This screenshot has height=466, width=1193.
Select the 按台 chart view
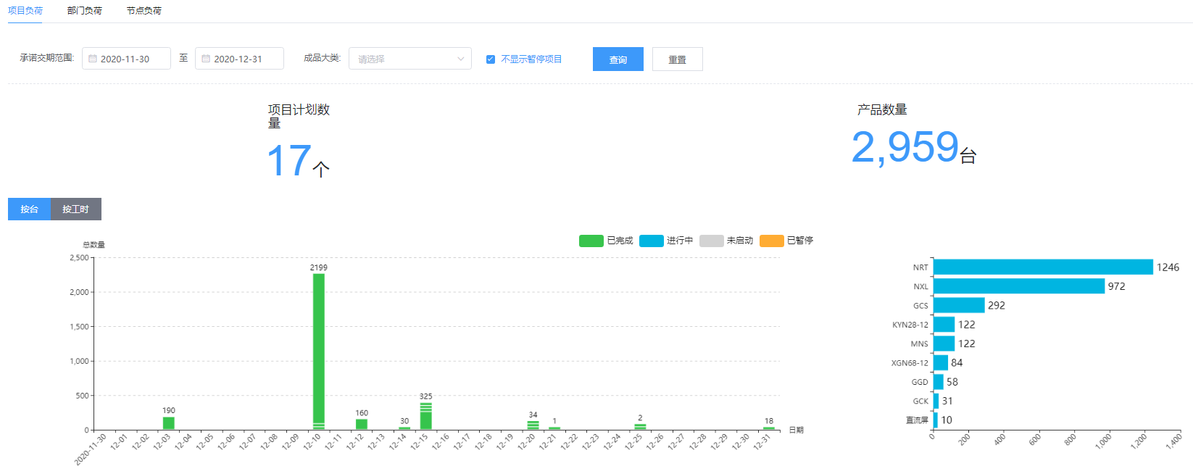point(29,209)
